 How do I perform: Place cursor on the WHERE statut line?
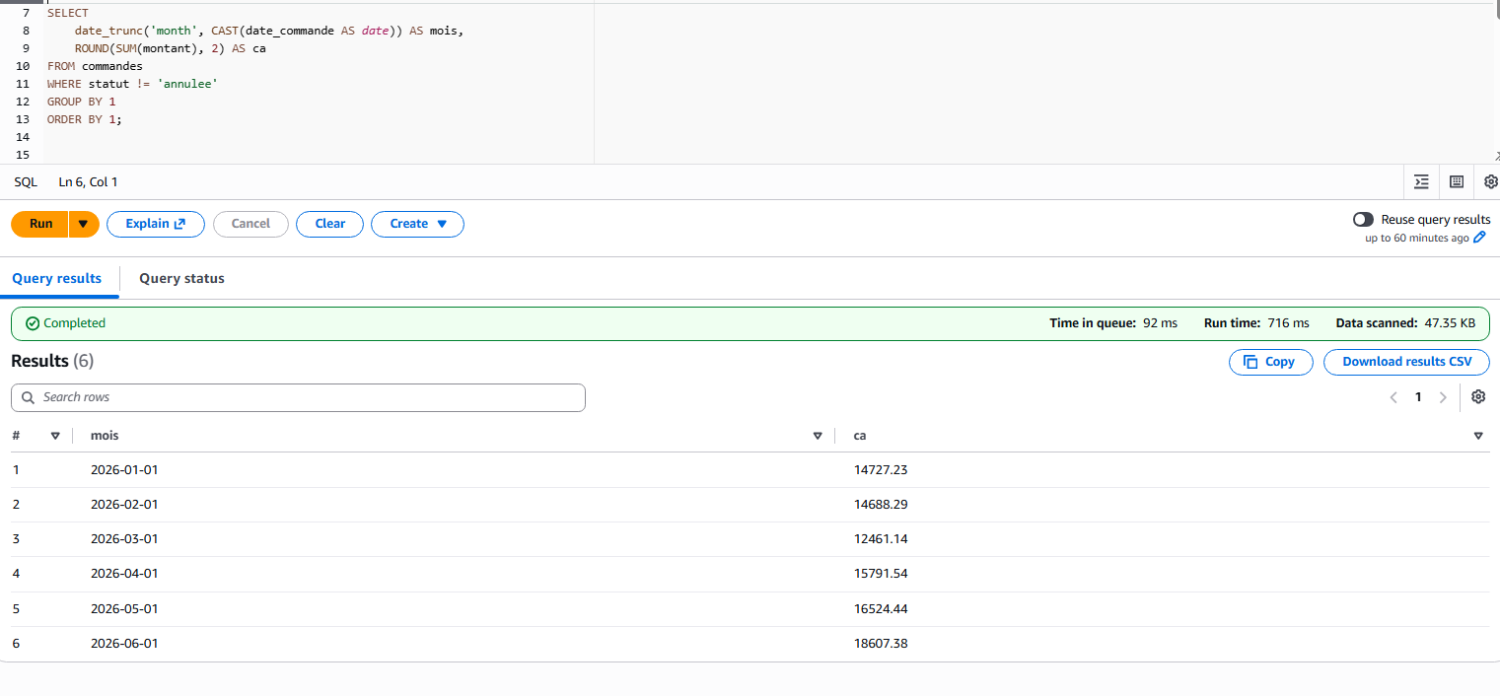132,84
